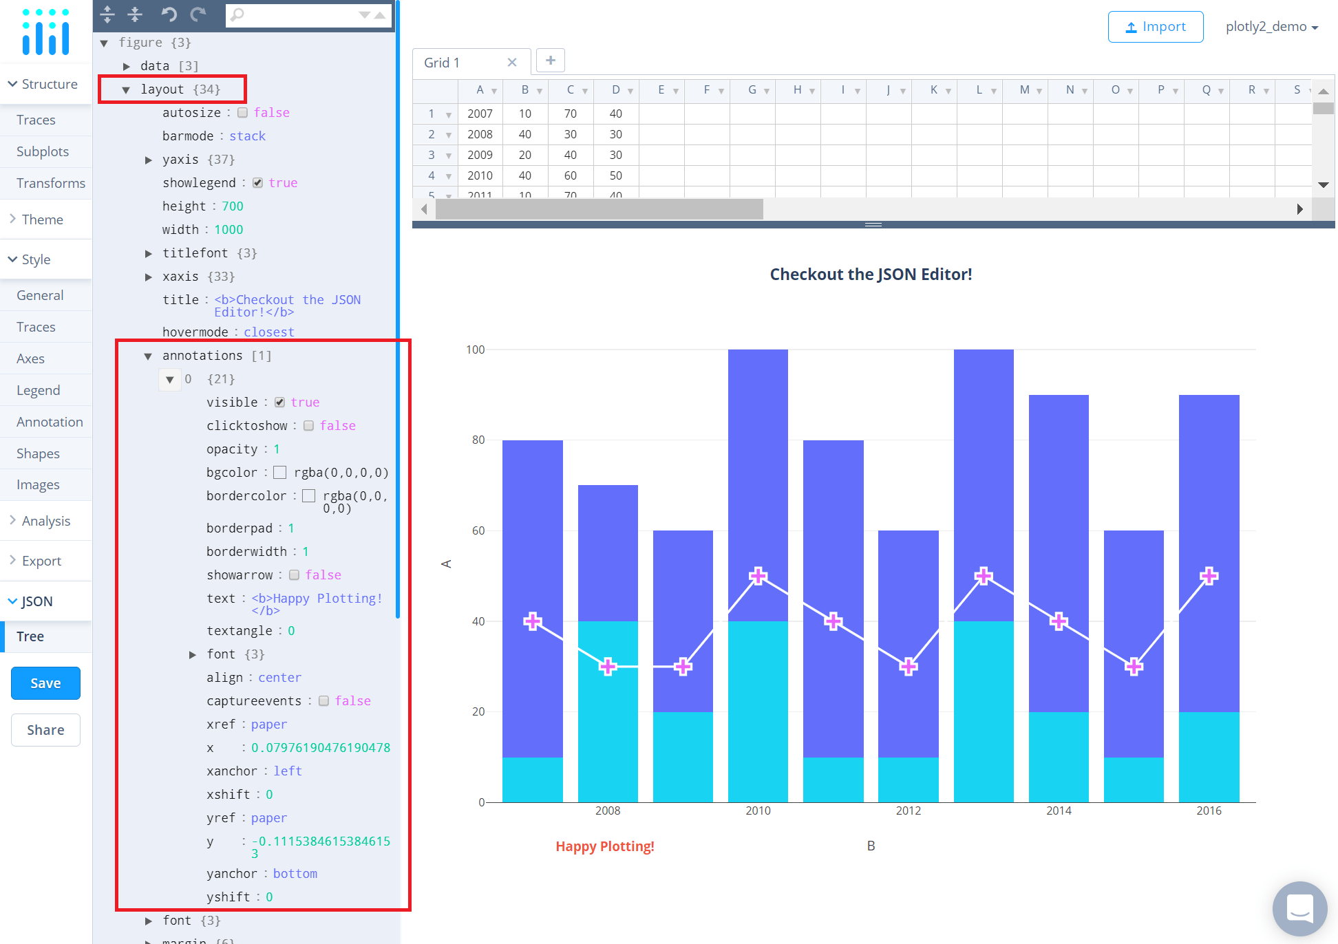Select the Tree tab under JSON
Screen dimensions: 1338x944
[30, 636]
